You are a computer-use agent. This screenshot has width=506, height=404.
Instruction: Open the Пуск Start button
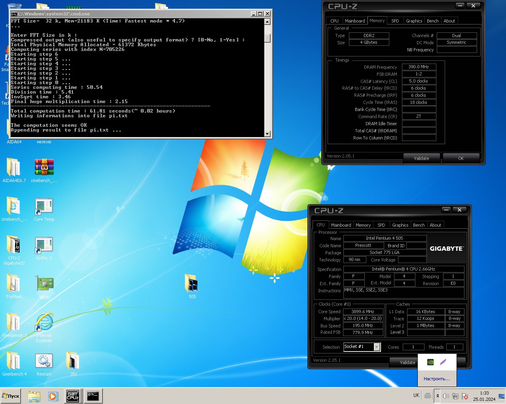[x=11, y=396]
